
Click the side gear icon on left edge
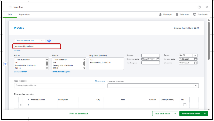(x=5, y=64)
